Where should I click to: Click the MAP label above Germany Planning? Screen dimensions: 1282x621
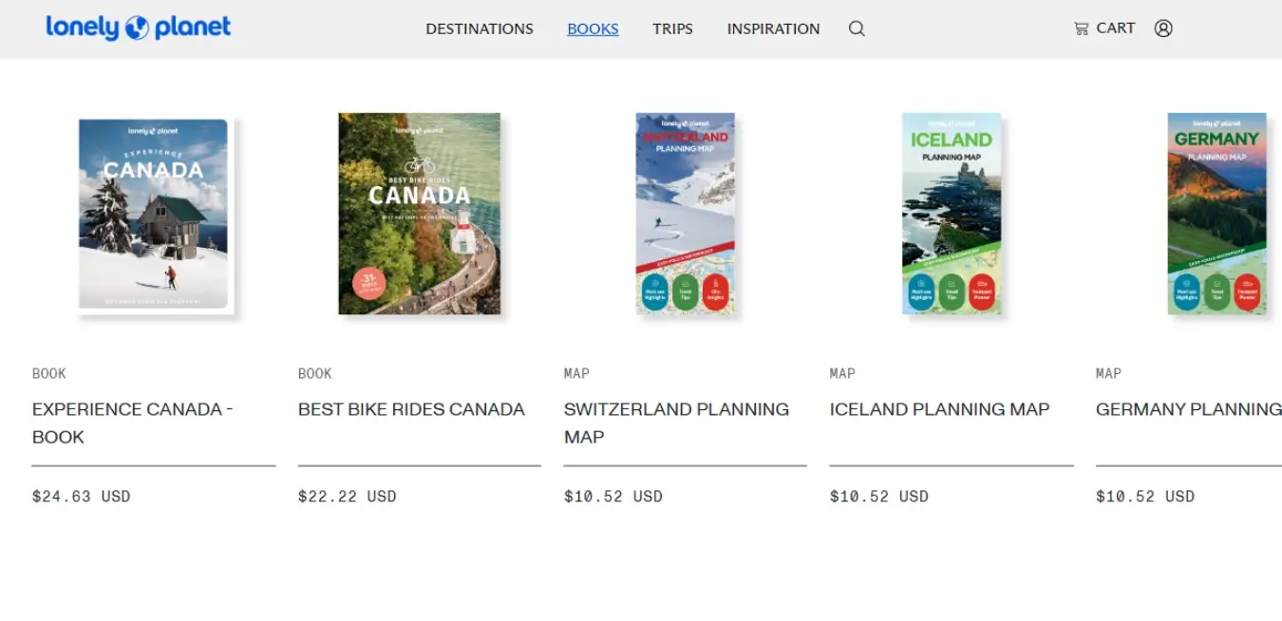click(1108, 373)
